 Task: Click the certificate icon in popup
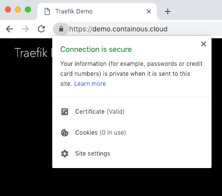point(65,112)
